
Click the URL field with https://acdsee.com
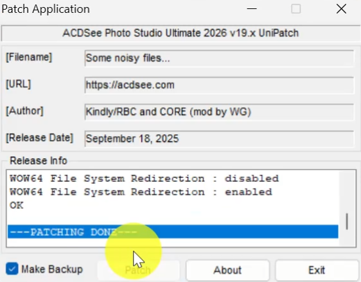tap(219, 85)
